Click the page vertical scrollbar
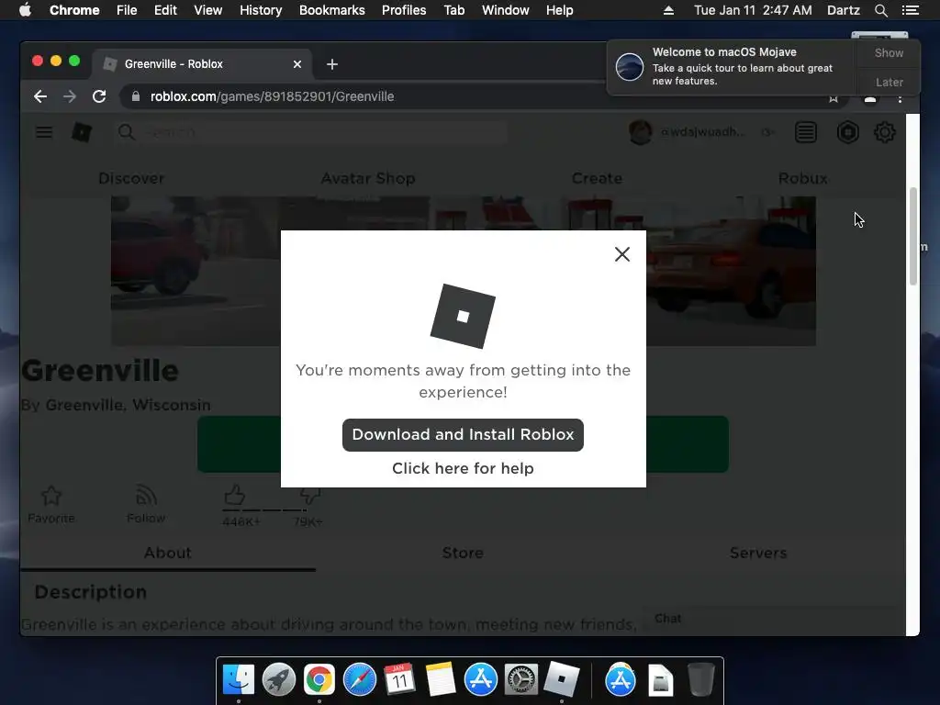This screenshot has height=705, width=940. click(x=913, y=237)
